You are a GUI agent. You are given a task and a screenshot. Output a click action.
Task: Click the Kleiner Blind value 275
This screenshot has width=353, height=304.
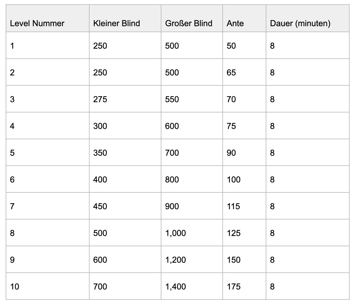pyautogui.click(x=100, y=99)
